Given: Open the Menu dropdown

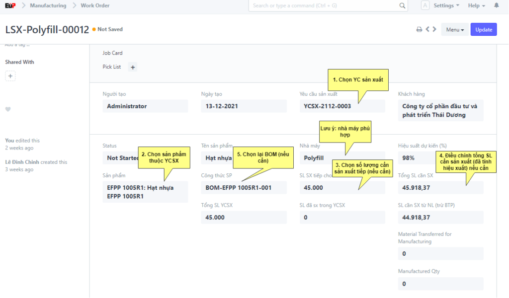Looking at the screenshot, I should pyautogui.click(x=455, y=30).
